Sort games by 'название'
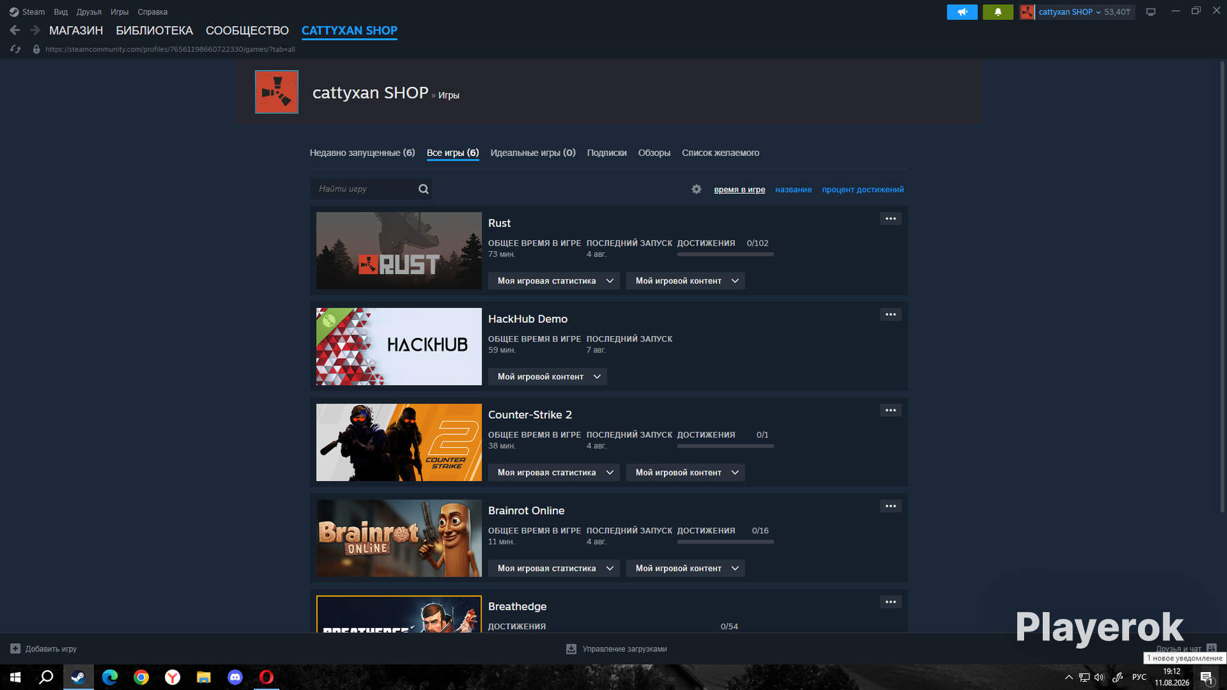 coord(793,189)
